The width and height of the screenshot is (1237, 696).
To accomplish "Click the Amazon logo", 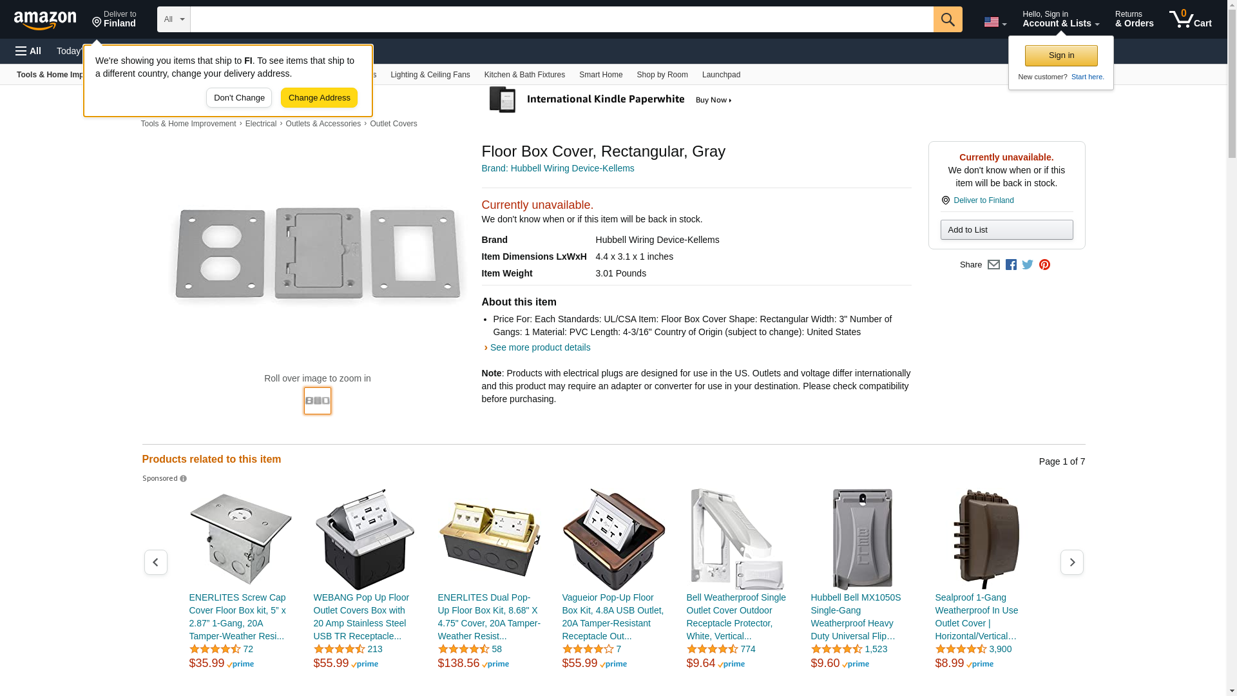I will coord(45,20).
